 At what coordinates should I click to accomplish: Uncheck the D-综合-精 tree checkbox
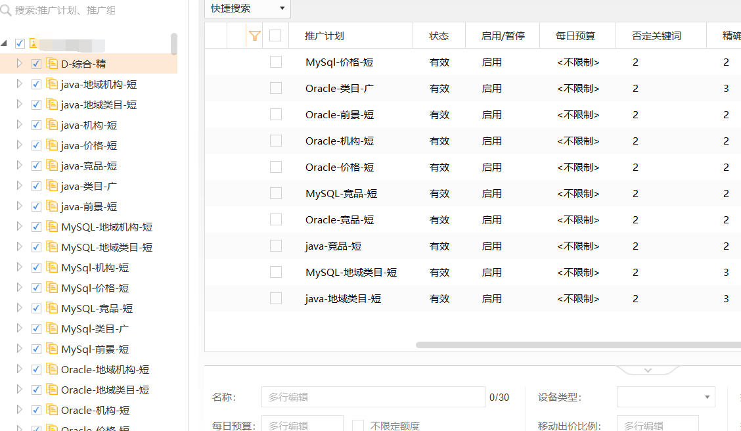point(36,64)
